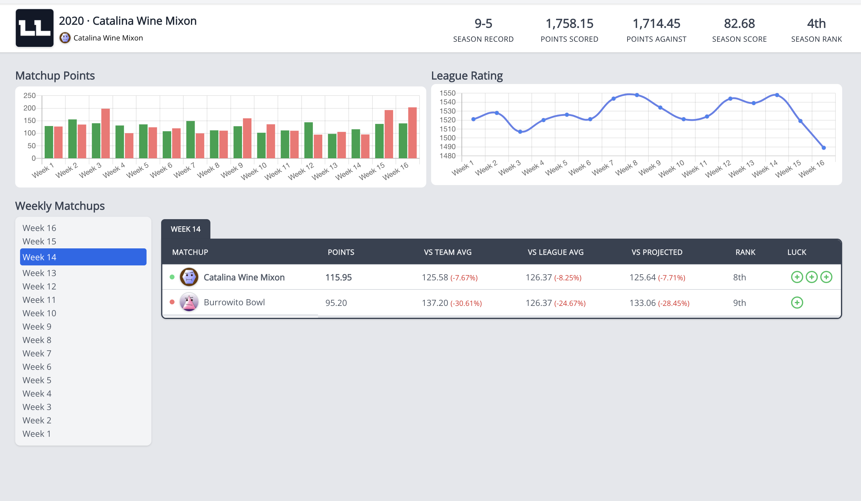
Task: Click Week 16 data point on League Rating line
Action: point(824,148)
